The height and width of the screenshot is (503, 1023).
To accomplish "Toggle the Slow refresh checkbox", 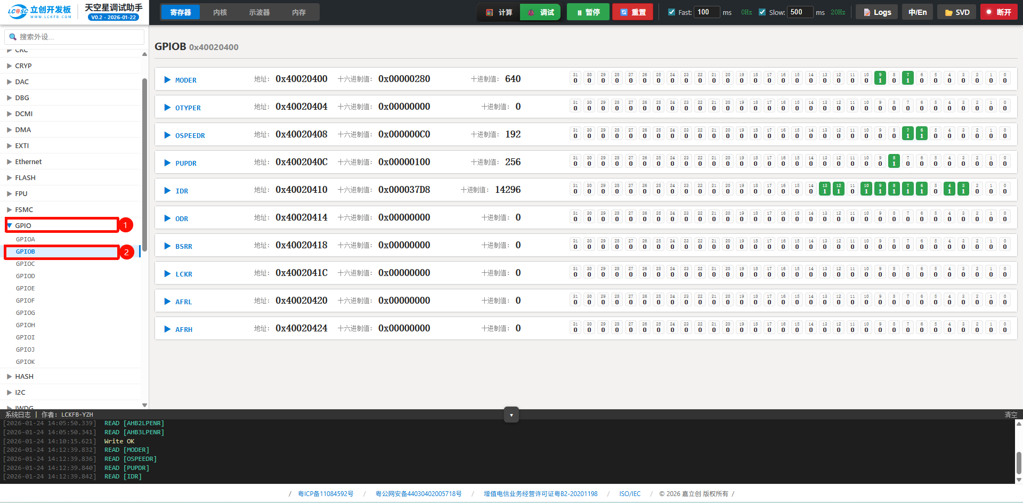I will tap(762, 12).
